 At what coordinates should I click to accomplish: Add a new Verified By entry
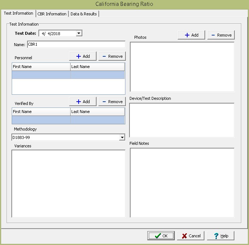pyautogui.click(x=83, y=102)
